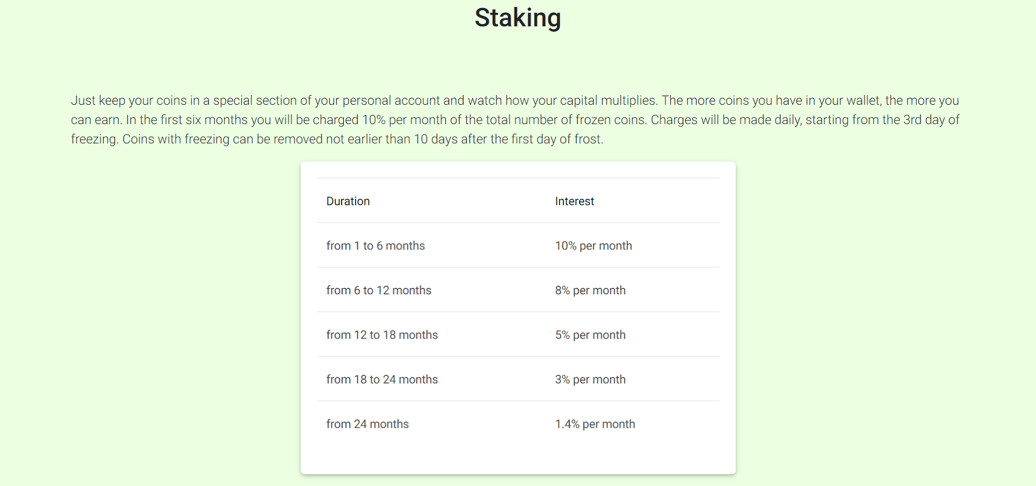1036x486 pixels.
Task: Click the '8% per month' value
Action: pos(590,291)
